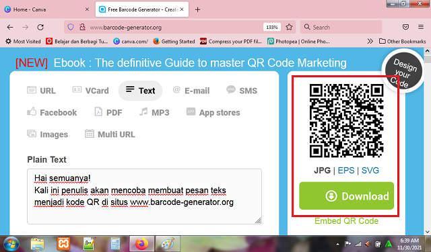The height and width of the screenshot is (252, 431).
Task: Open Windows Explorer from the taskbar
Action: (38, 244)
